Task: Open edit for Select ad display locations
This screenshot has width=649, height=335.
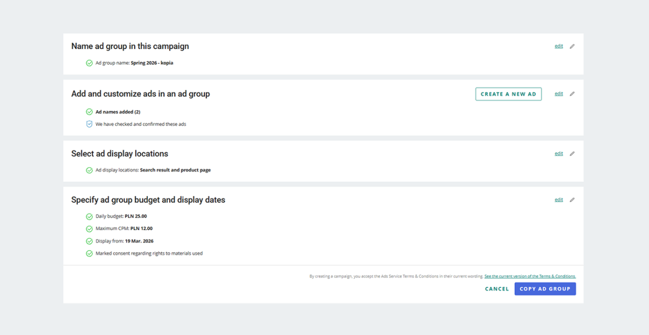Action: (559, 153)
